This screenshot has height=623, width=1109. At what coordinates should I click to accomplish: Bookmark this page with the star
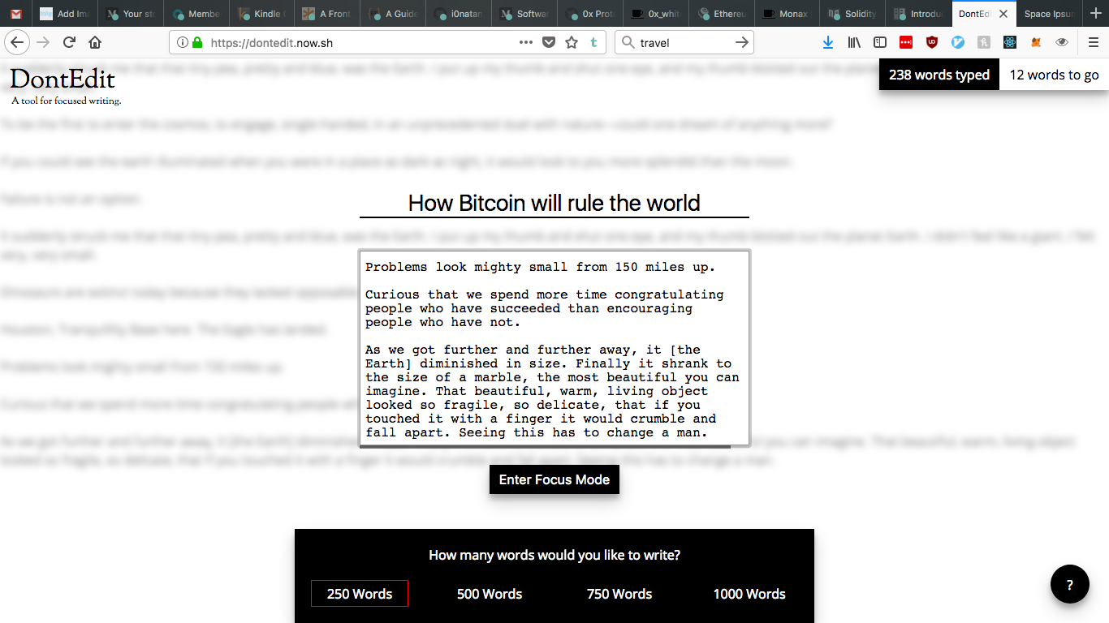[572, 42]
